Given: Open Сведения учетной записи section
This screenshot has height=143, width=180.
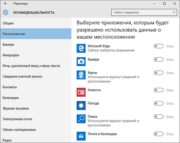Looking at the screenshot, I should (36, 77).
